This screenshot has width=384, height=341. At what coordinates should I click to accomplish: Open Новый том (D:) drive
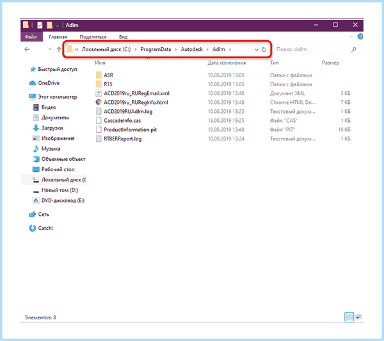click(x=60, y=190)
